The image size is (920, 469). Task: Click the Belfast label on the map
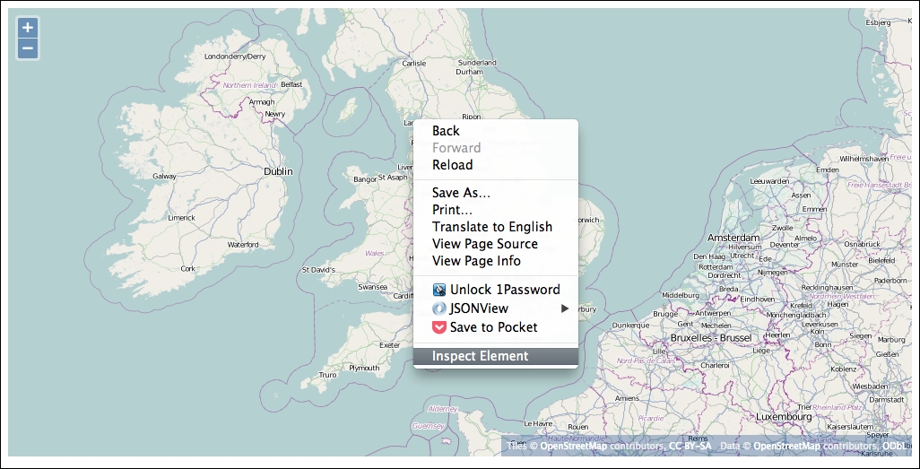click(x=291, y=84)
